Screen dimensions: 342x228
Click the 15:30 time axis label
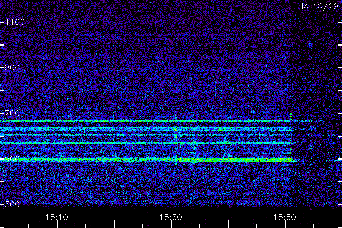(x=171, y=217)
